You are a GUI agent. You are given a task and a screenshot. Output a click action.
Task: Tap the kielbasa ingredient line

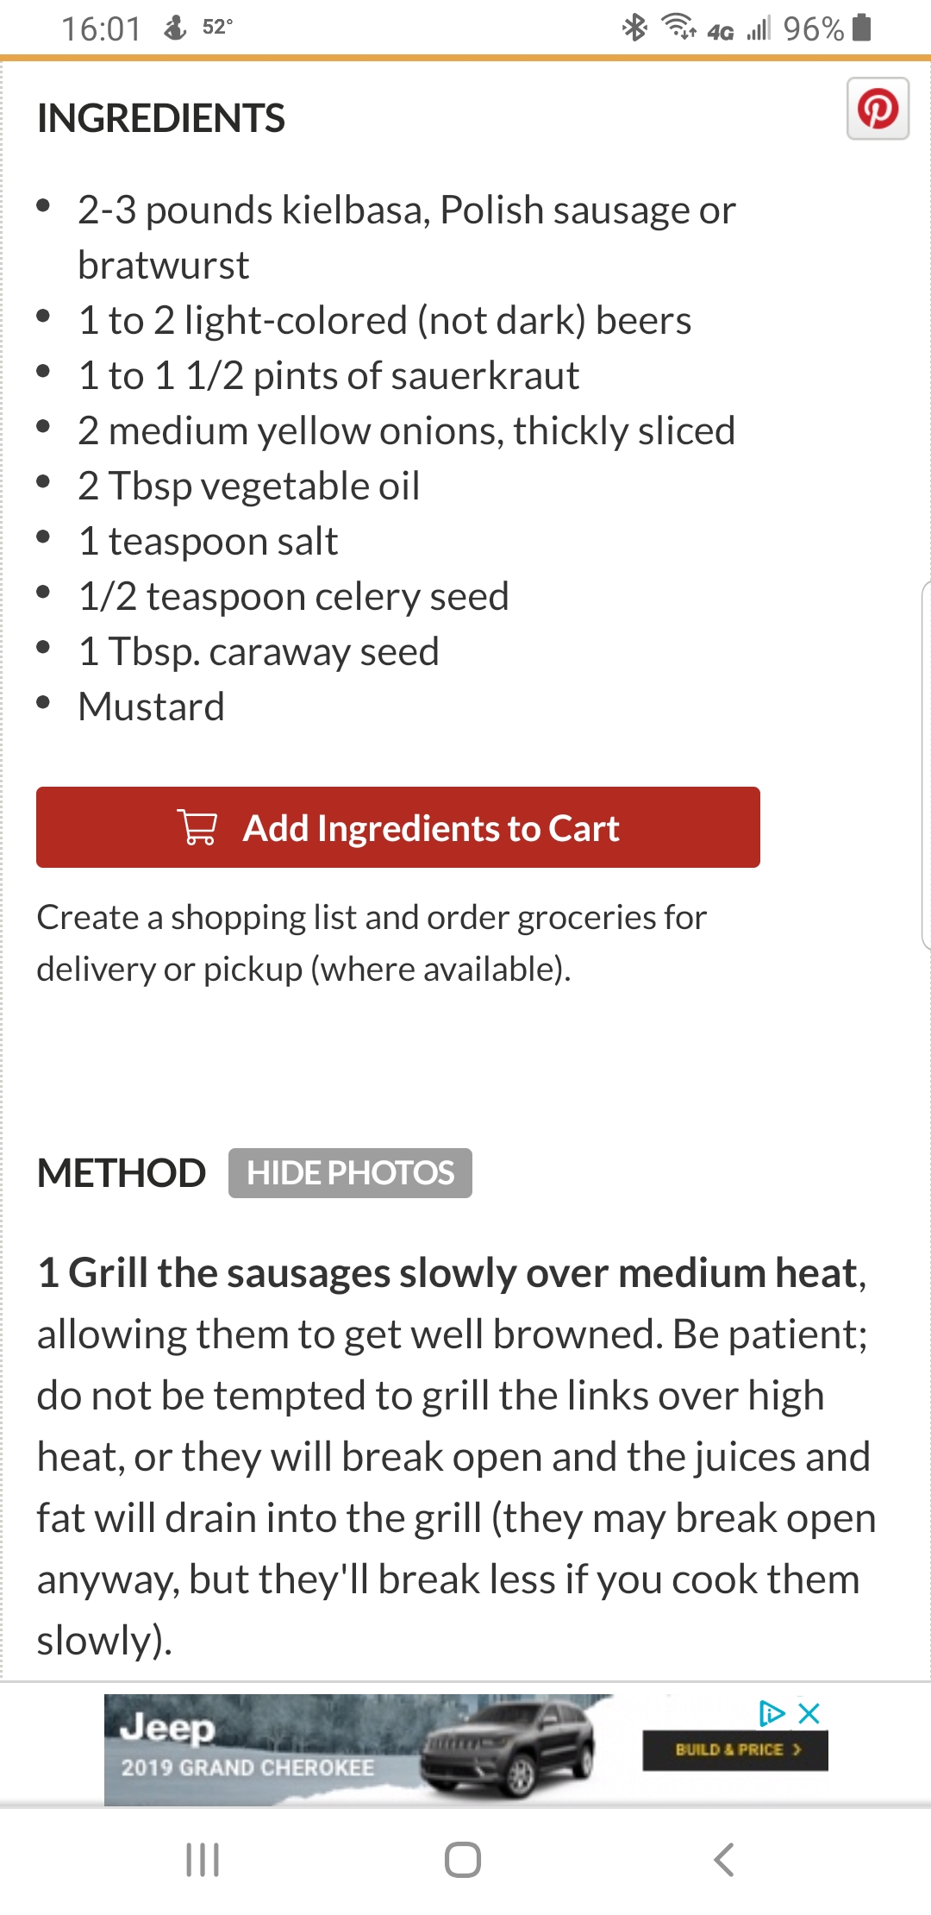pos(406,236)
